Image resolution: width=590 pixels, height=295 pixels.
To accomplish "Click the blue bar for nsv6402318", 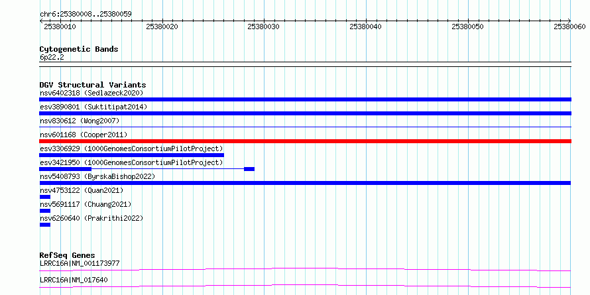I will pos(305,99).
